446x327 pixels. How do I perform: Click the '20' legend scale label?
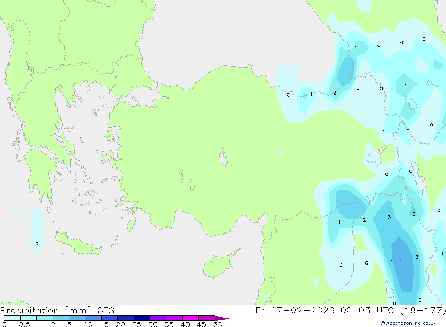pos(120,324)
